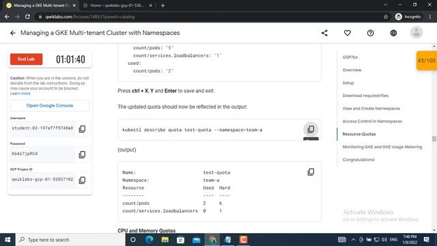Open Microsoft Edge from the taskbar
This screenshot has width=437, height=246.
[150, 240]
